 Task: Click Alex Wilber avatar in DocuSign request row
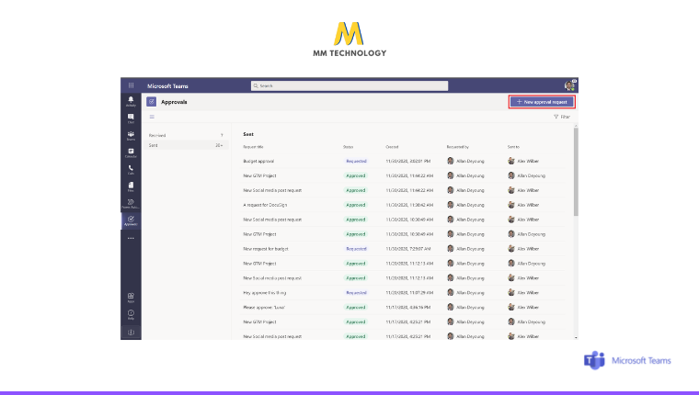511,205
